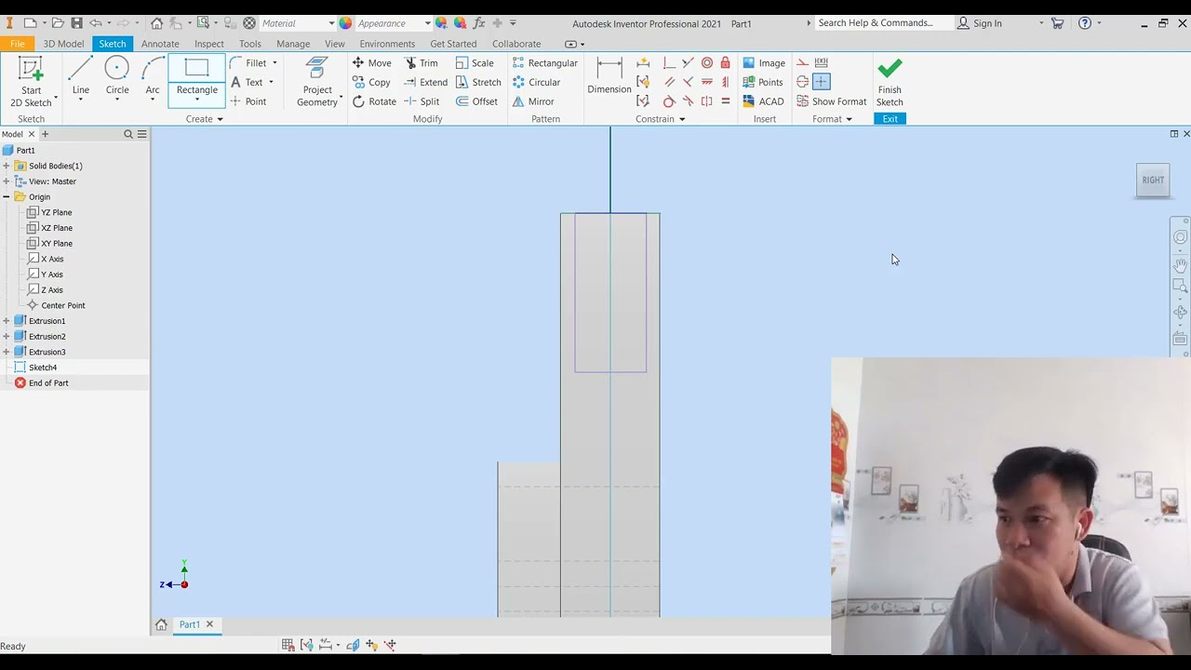Insert an Image into sketch
Viewport: 1191px width, 670px height.
point(764,62)
